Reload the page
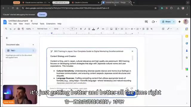 pyautogui.click(x=13, y=8)
